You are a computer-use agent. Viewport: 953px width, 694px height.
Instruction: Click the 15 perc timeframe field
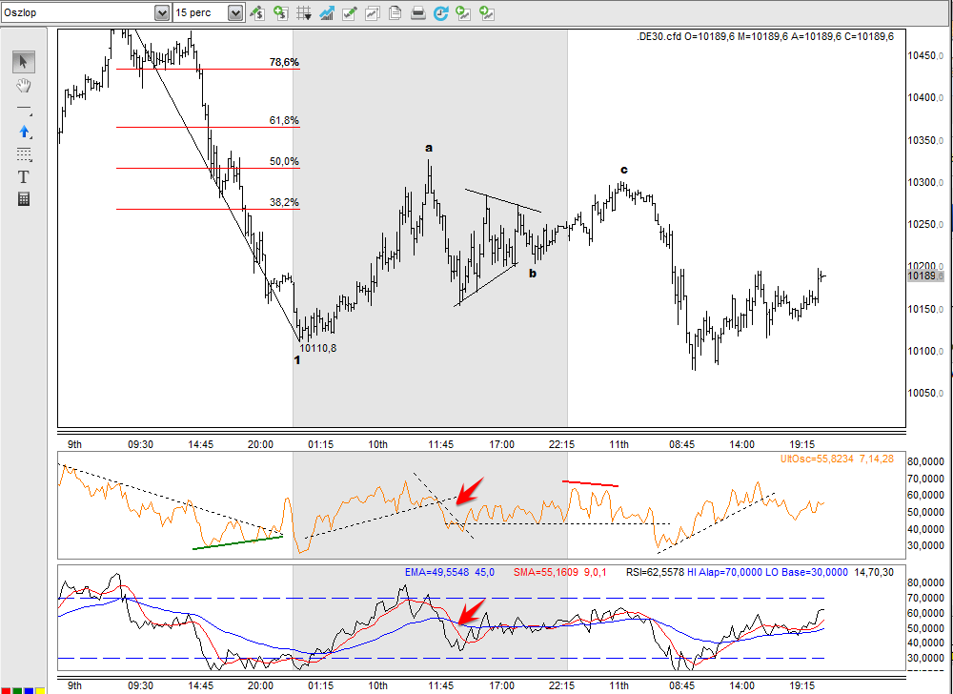pyautogui.click(x=200, y=12)
